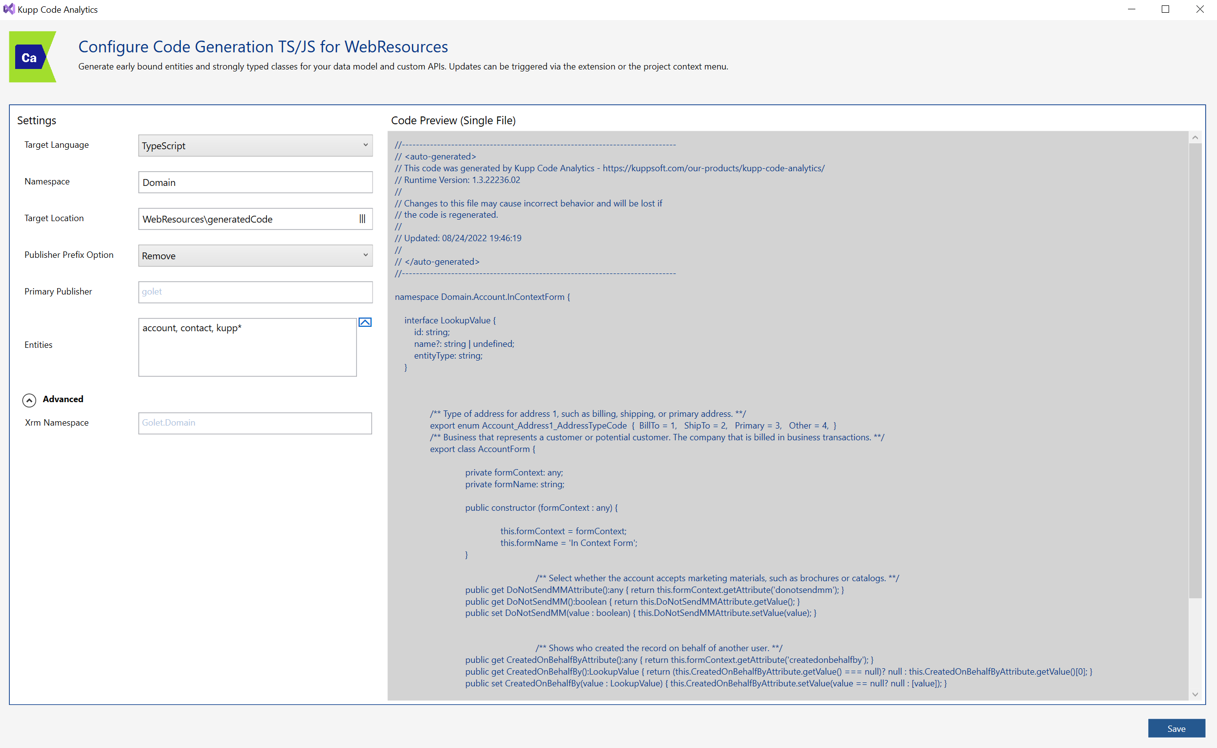Click 'public set CreatedOnBehalfBy' line
Viewport: 1217px width, 748px height.
coord(706,683)
